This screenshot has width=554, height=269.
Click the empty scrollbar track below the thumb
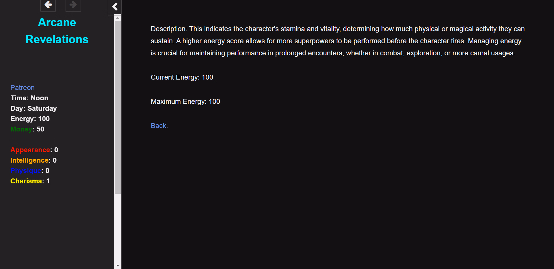click(x=118, y=228)
